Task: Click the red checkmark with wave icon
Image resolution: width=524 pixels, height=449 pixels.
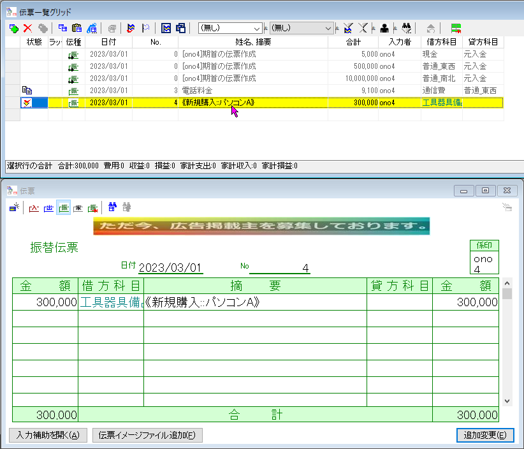Action: pyautogui.click(x=131, y=29)
